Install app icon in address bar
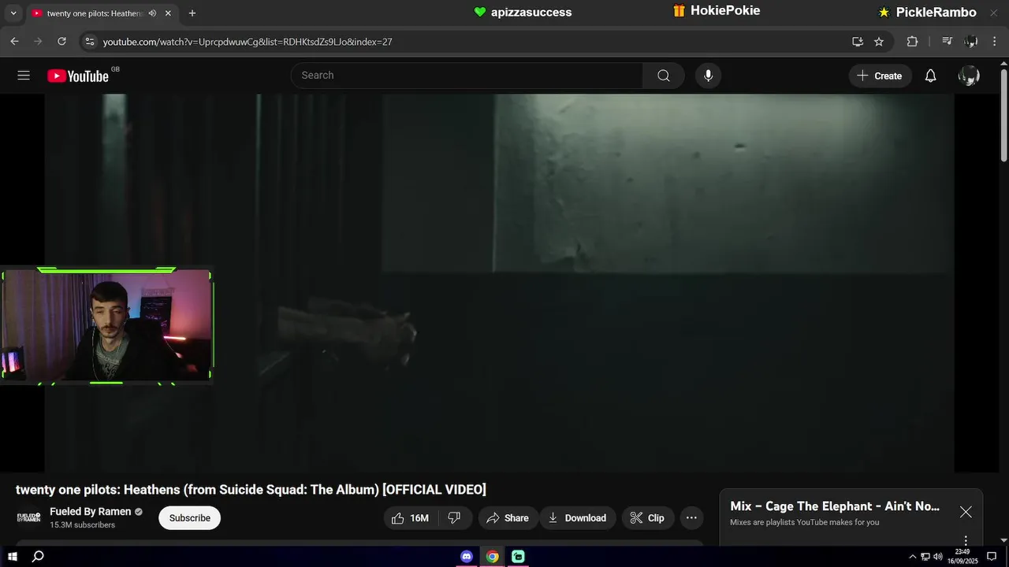The width and height of the screenshot is (1009, 567). point(858,42)
